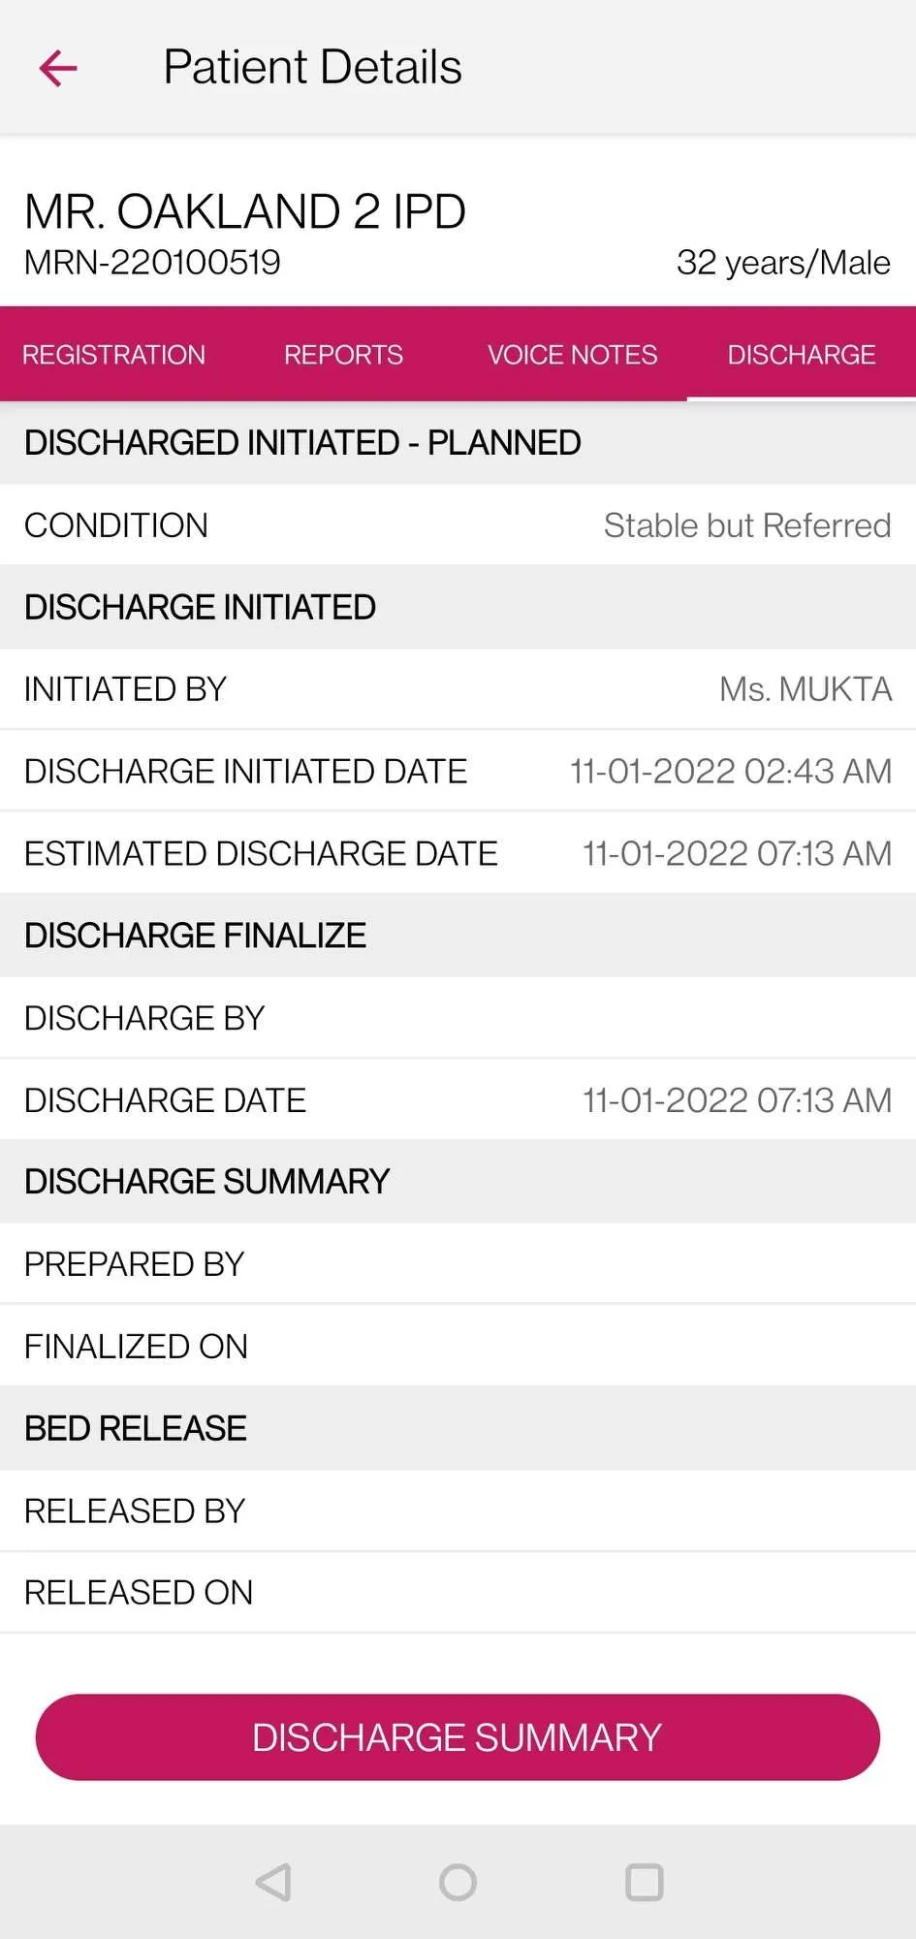Tap patient name MR. OAKLAND 2 IPD
This screenshot has height=1939, width=916.
(245, 211)
